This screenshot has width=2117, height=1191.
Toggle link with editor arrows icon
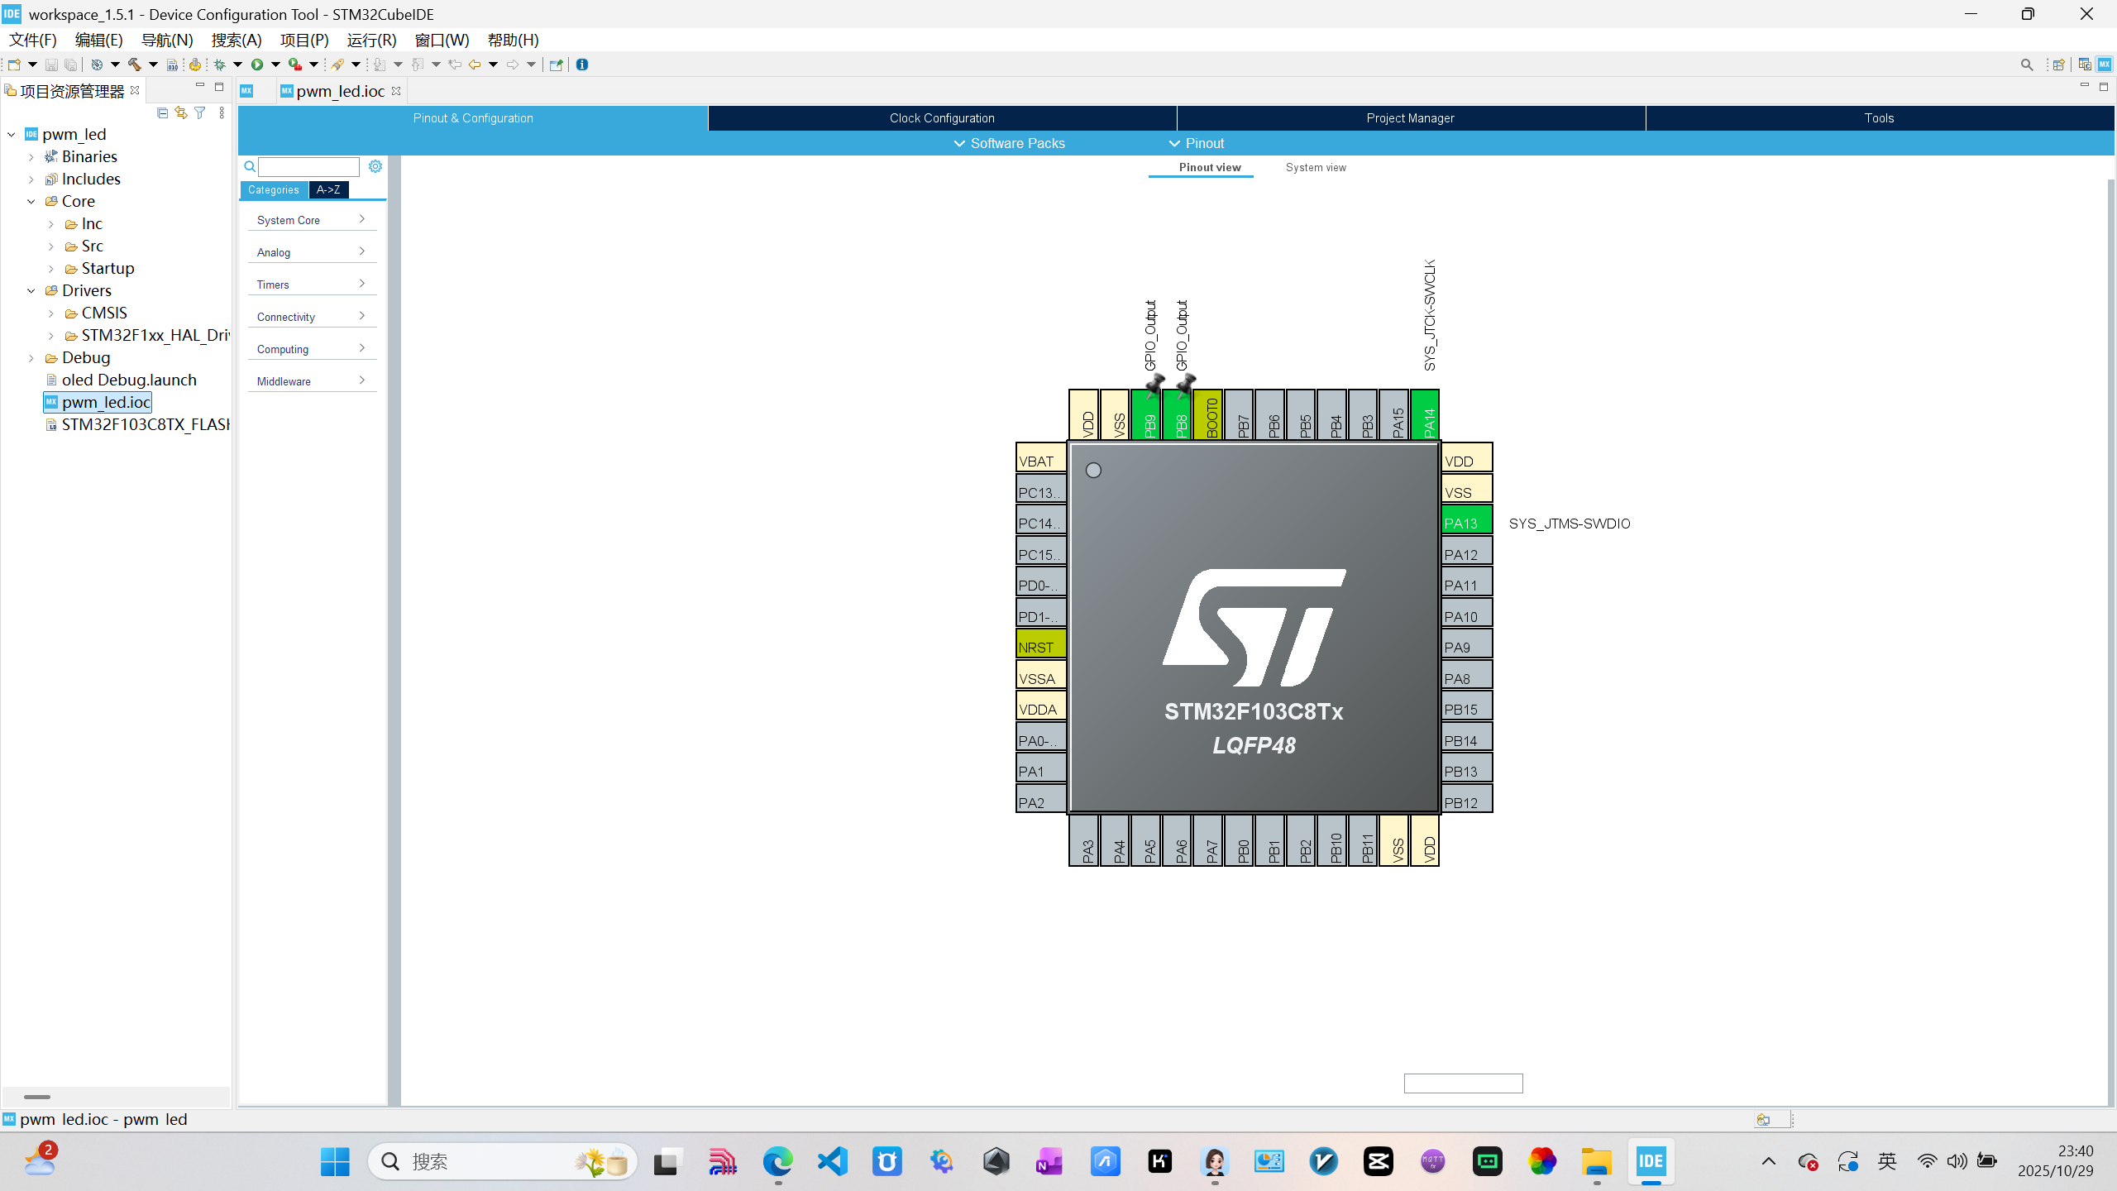coord(181,112)
